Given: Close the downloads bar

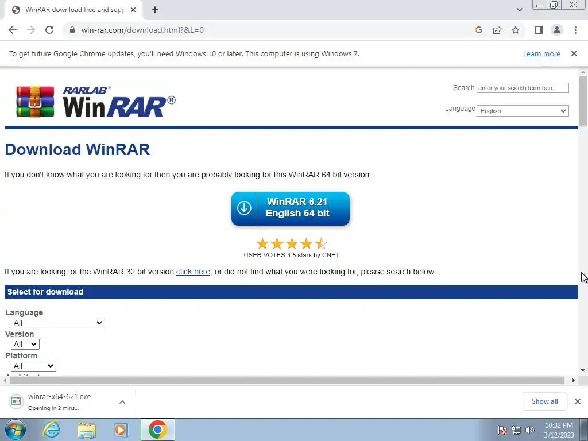Looking at the screenshot, I should click(x=578, y=401).
